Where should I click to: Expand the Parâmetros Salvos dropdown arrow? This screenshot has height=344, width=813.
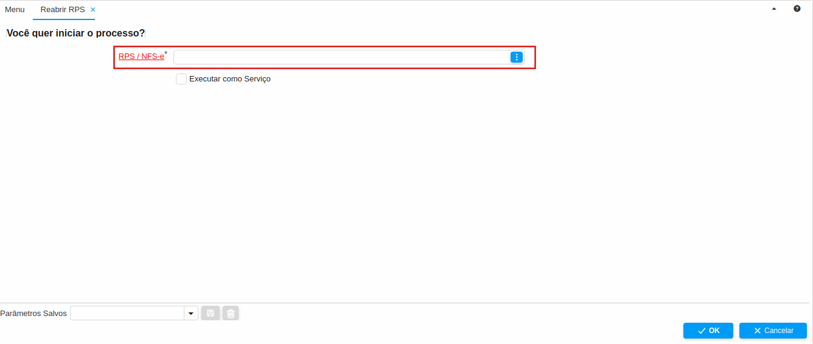[191, 313]
